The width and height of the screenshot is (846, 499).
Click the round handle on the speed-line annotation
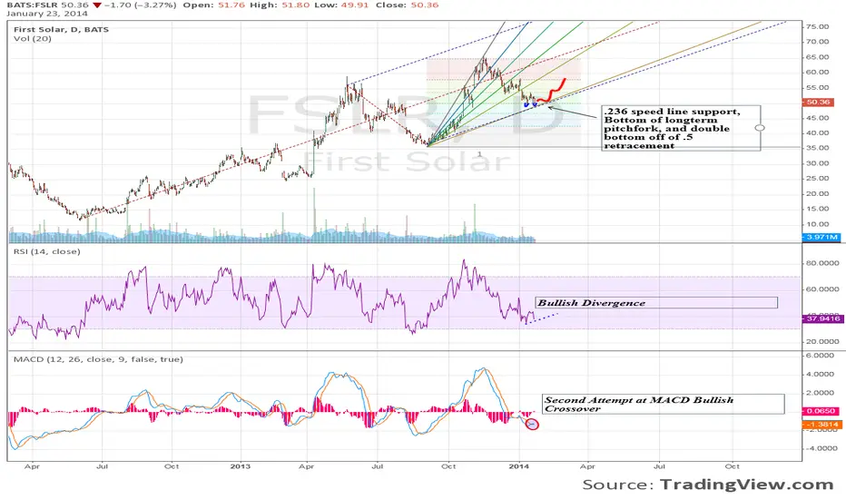click(x=760, y=128)
